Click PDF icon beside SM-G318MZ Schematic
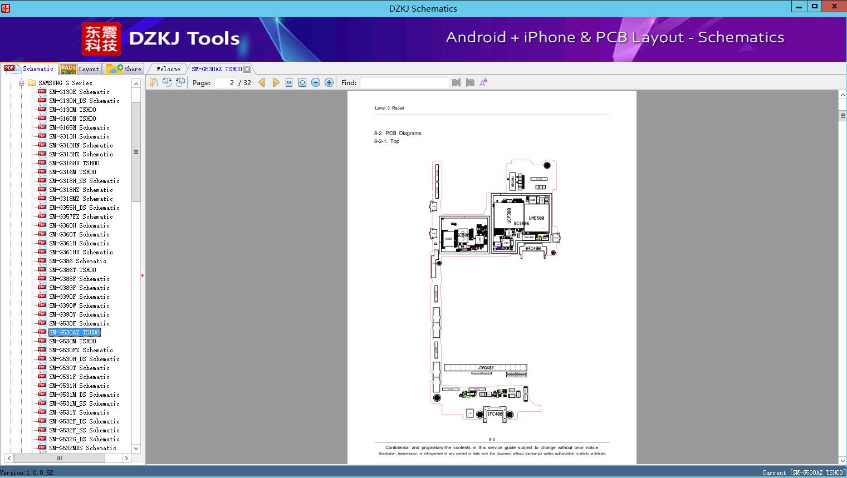This screenshot has width=847, height=478. pos(42,199)
